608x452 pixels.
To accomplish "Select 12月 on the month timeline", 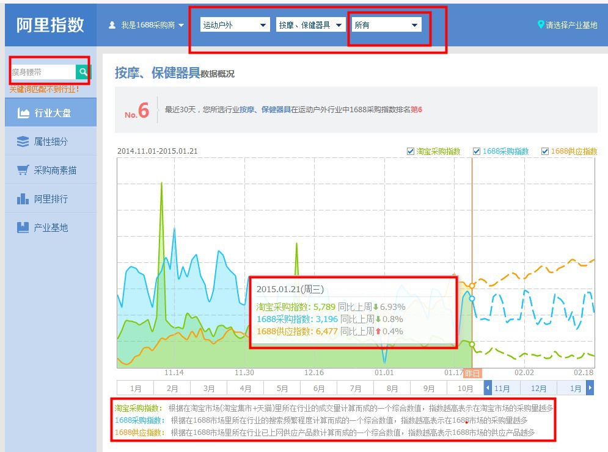I will [538, 388].
